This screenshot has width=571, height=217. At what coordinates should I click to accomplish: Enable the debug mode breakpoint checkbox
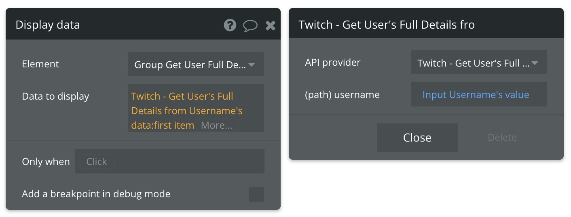point(256,194)
